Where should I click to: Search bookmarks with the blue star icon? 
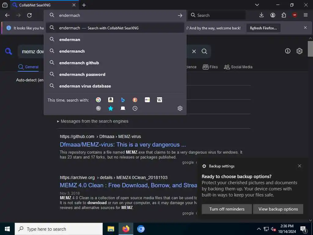(111, 108)
